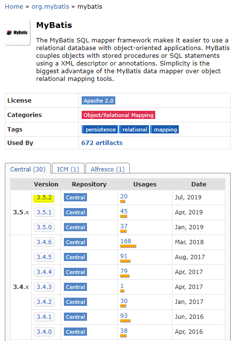Open version 3.4.0
The width and height of the screenshot is (235, 341).
coord(44,332)
